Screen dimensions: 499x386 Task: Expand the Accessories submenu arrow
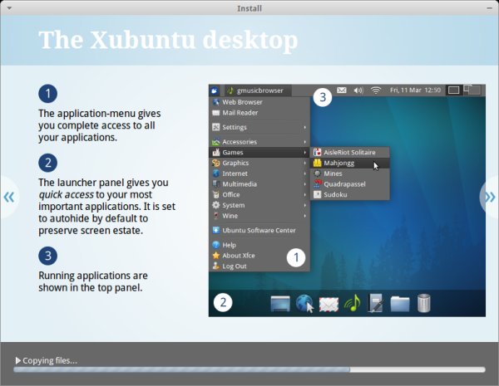tap(305, 142)
